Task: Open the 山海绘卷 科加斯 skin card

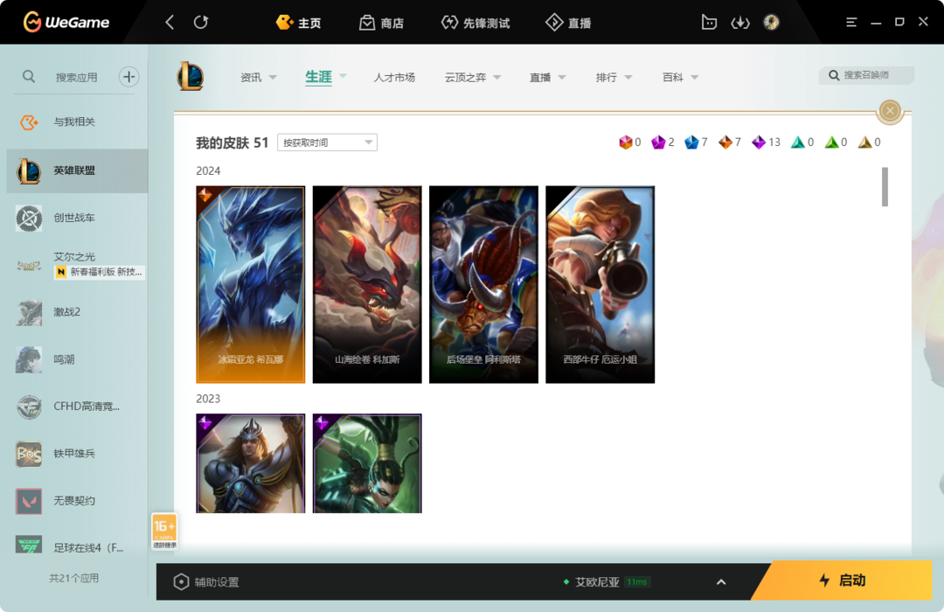Action: point(367,284)
